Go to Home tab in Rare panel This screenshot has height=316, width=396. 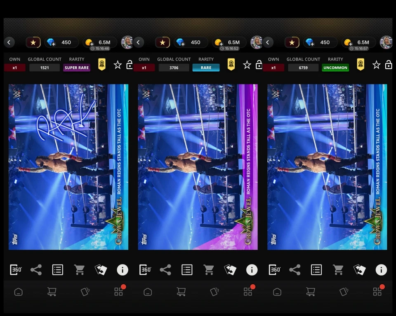(148, 292)
